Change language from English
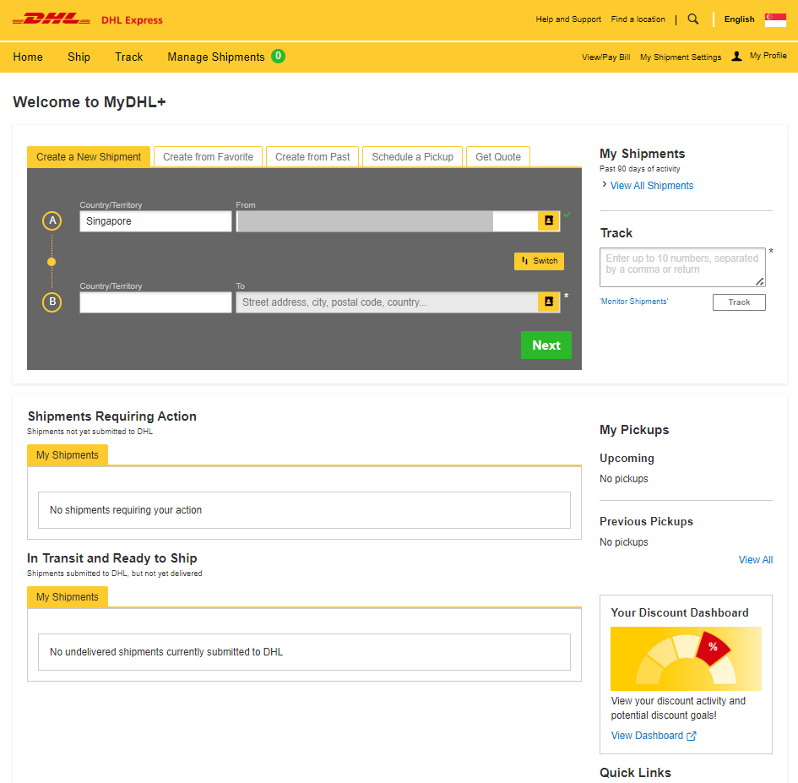 pos(740,19)
